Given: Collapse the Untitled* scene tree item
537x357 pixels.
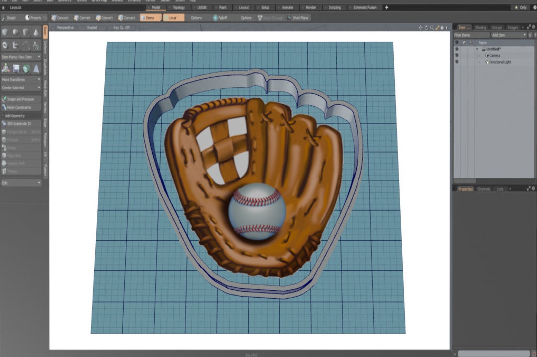Looking at the screenshot, I should 477,49.
